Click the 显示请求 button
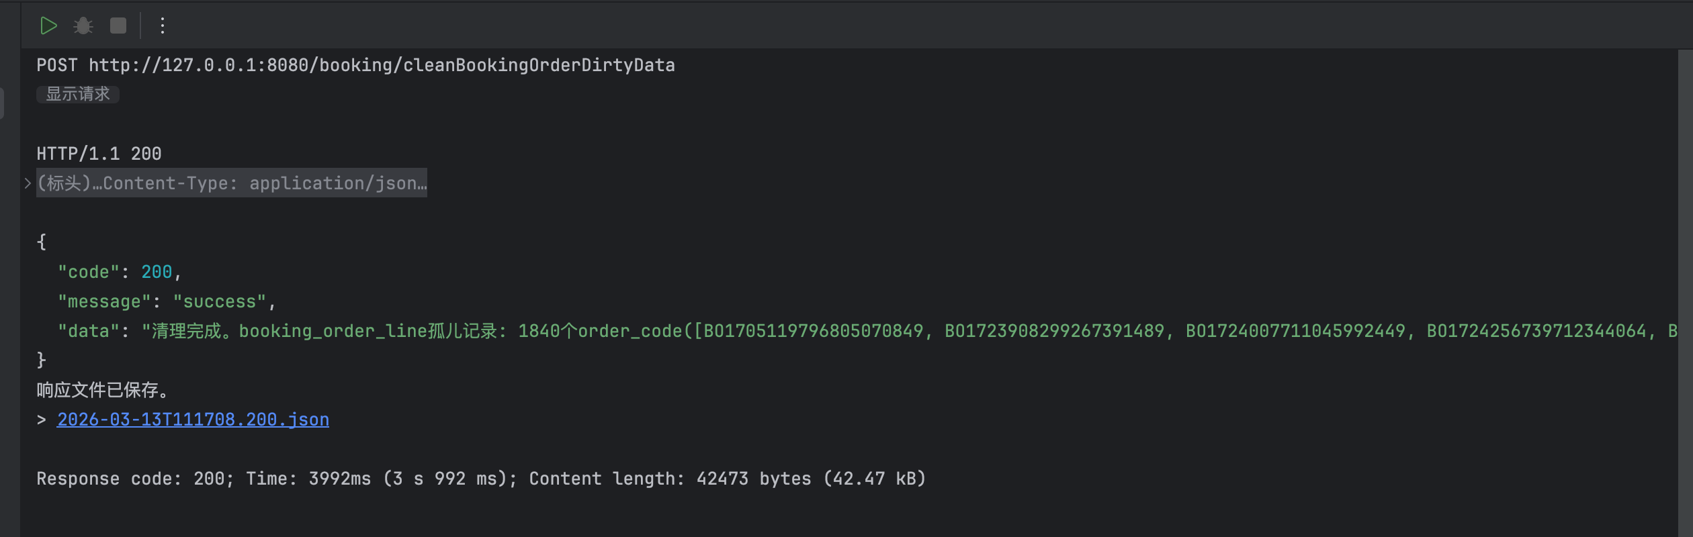1693x537 pixels. (x=78, y=95)
